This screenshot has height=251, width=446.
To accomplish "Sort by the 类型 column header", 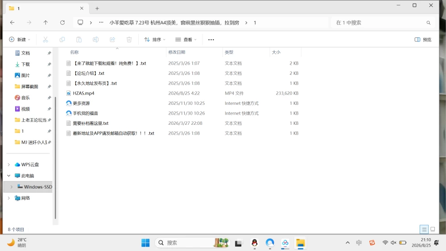I will coord(229,52).
